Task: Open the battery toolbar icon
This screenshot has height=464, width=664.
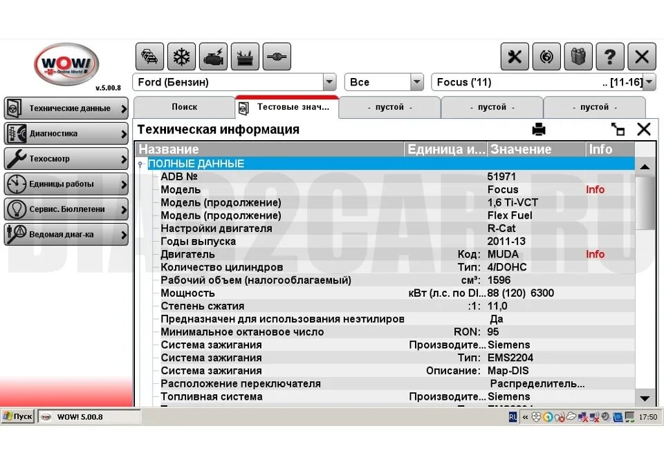Action: click(x=245, y=57)
